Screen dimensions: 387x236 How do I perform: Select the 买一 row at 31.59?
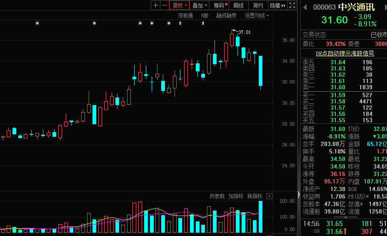[345, 95]
